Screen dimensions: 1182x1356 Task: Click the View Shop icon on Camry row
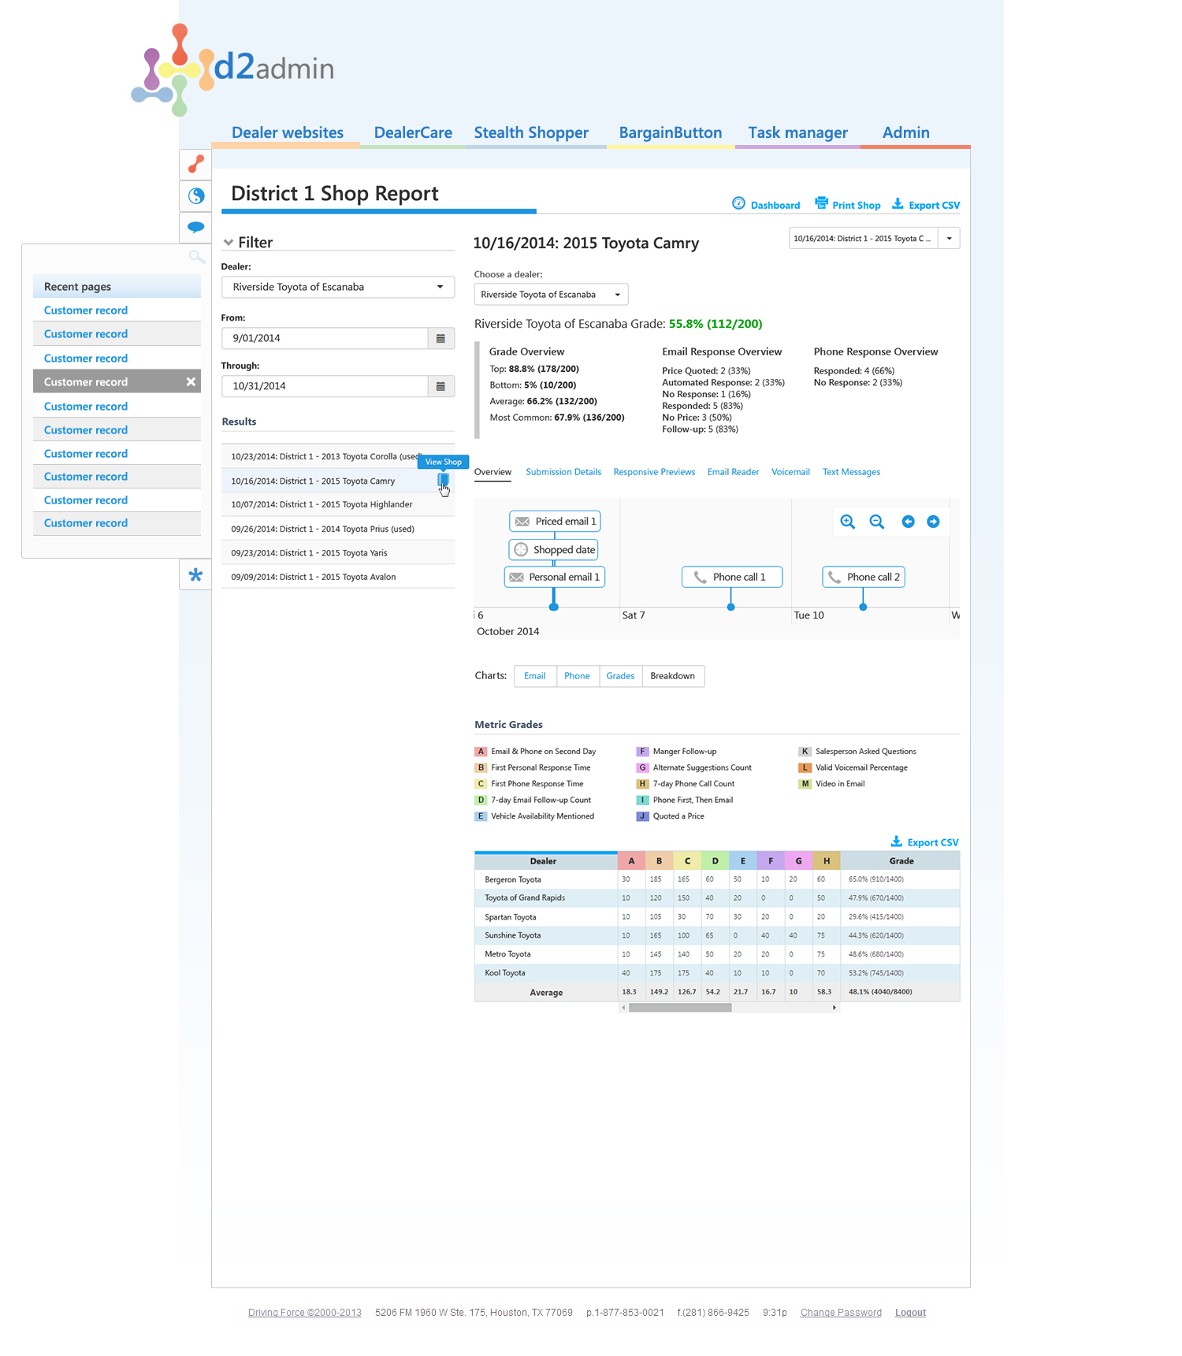click(x=444, y=480)
